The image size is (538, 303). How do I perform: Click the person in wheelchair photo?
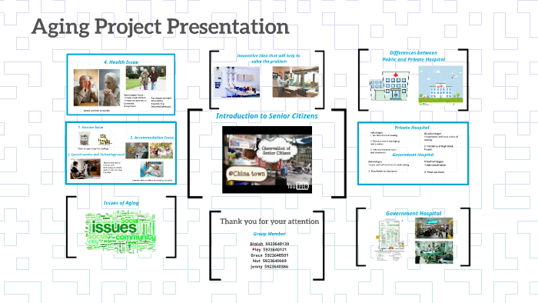(85, 169)
